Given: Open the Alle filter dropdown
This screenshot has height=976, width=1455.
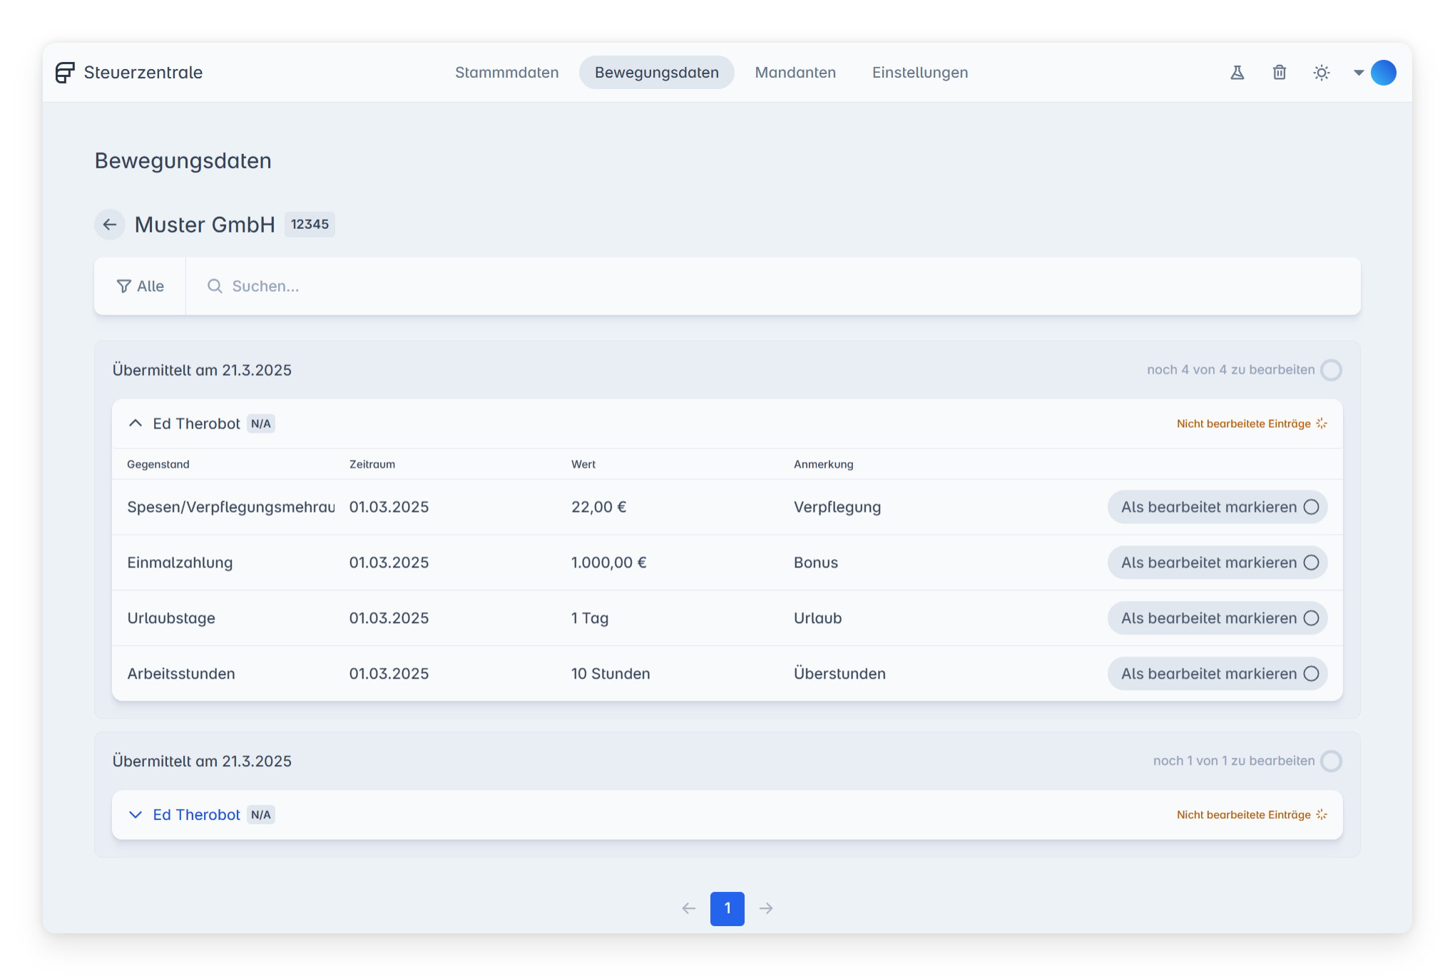Looking at the screenshot, I should pyautogui.click(x=141, y=286).
